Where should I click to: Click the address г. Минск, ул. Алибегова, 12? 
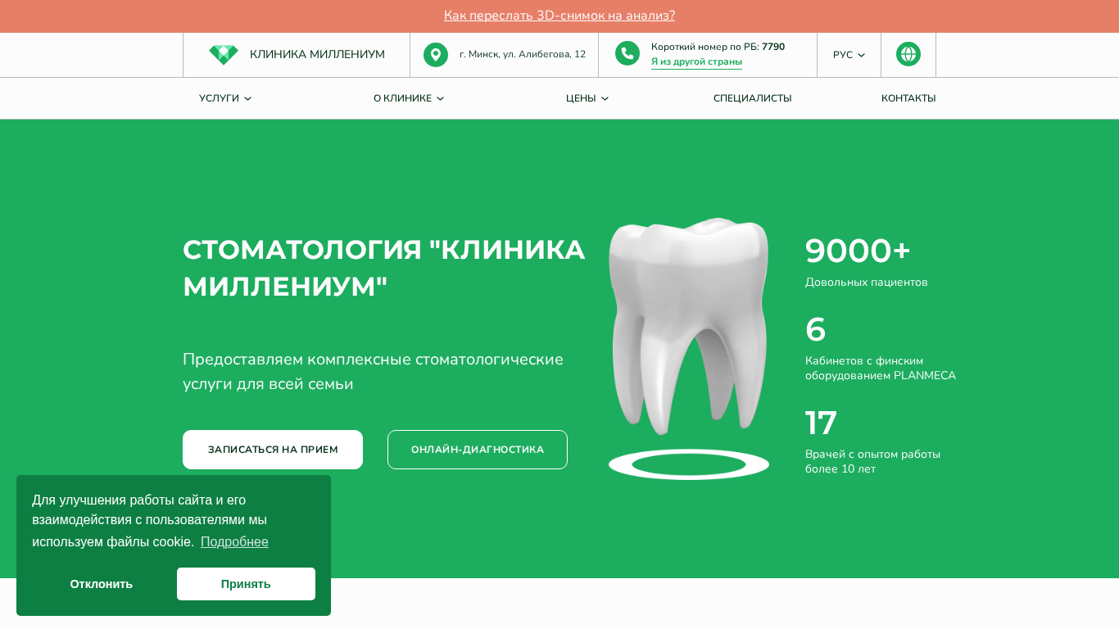pyautogui.click(x=523, y=55)
